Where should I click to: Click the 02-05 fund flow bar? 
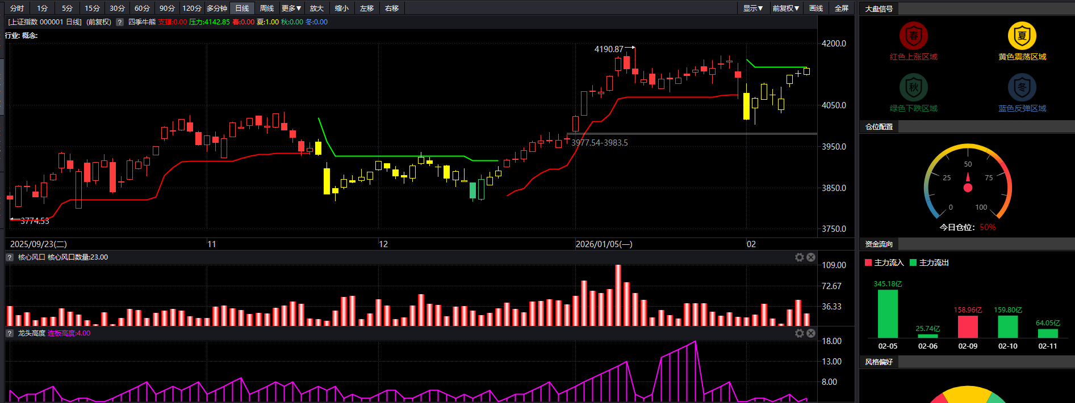click(x=888, y=314)
